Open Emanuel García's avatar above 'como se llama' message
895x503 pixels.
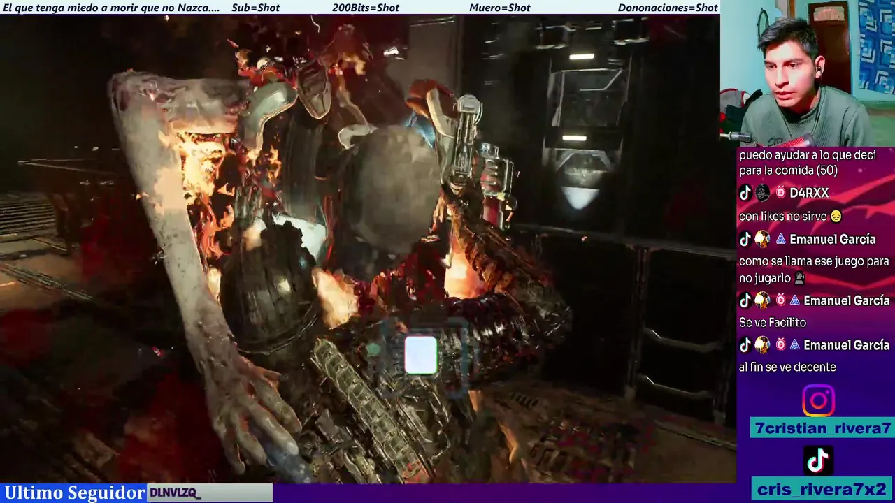[762, 239]
